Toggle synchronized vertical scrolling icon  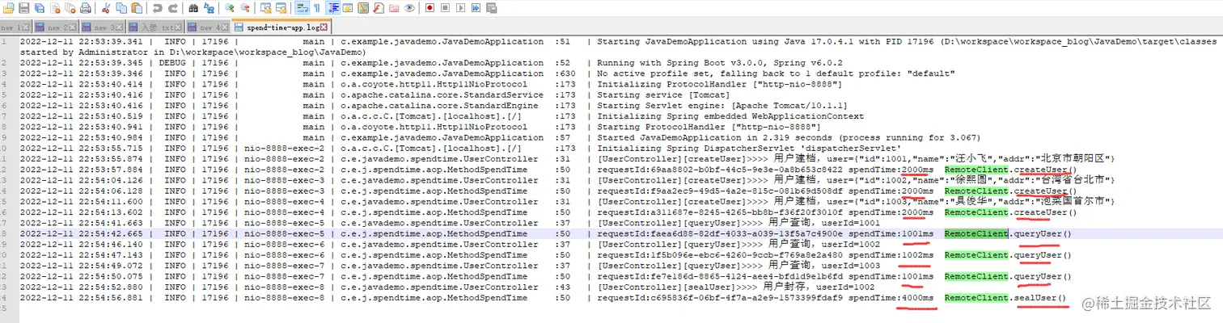(x=265, y=8)
